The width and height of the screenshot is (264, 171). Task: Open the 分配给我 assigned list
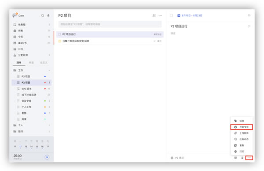pyautogui.click(x=32, y=55)
